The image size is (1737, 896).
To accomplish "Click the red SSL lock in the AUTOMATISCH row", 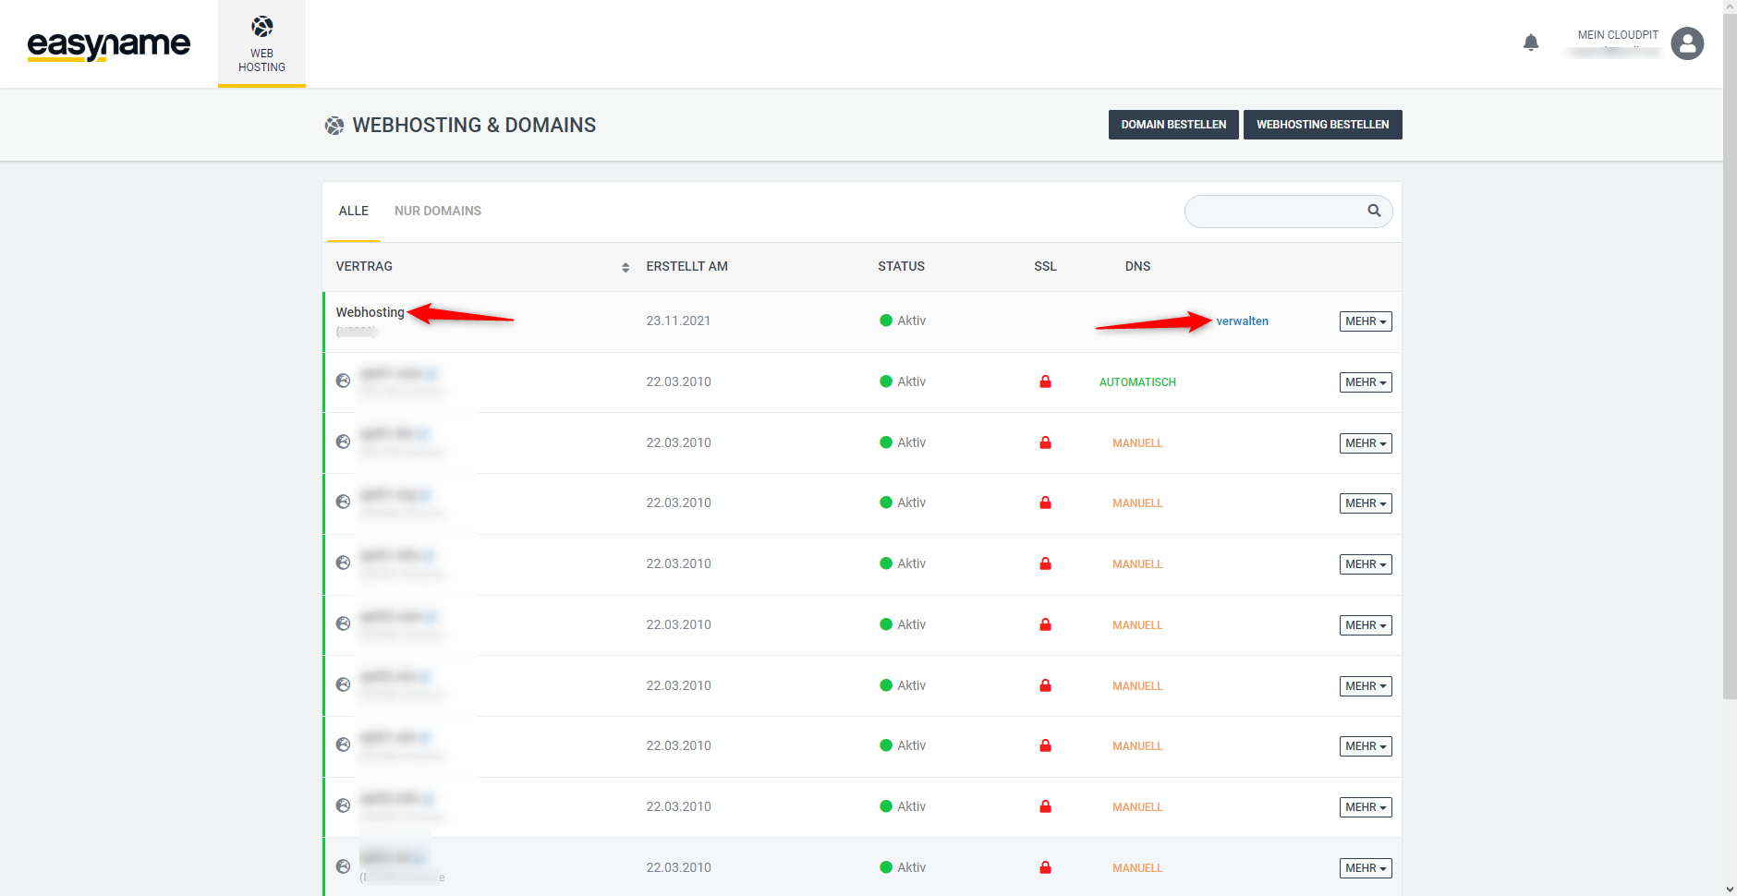I will [1045, 381].
